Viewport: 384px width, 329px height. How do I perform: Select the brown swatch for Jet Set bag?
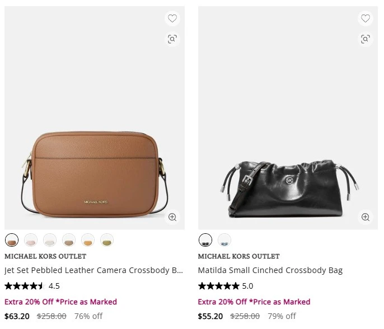(12, 240)
